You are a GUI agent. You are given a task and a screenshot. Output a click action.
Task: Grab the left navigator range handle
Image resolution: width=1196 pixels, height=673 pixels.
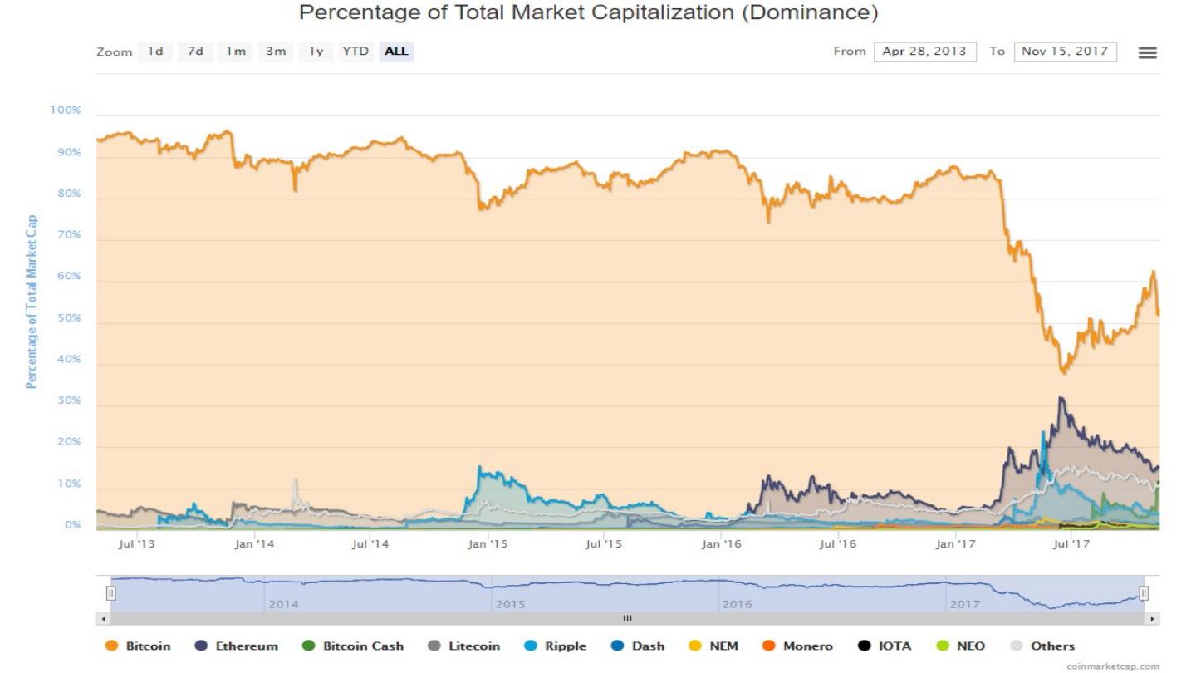(x=110, y=593)
